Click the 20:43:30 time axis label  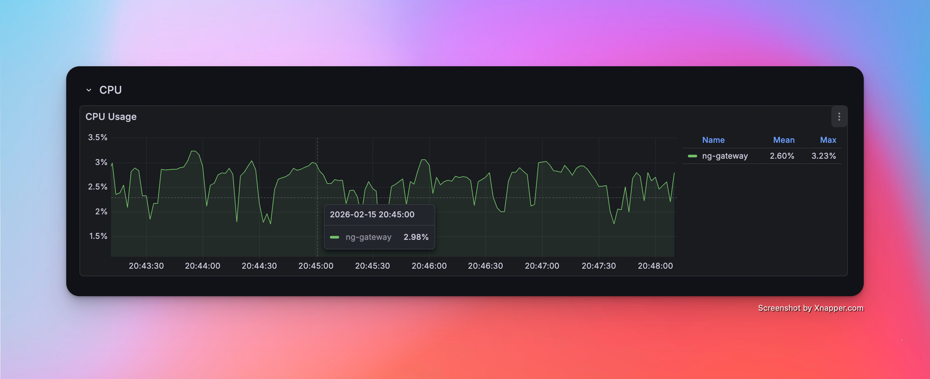point(146,266)
